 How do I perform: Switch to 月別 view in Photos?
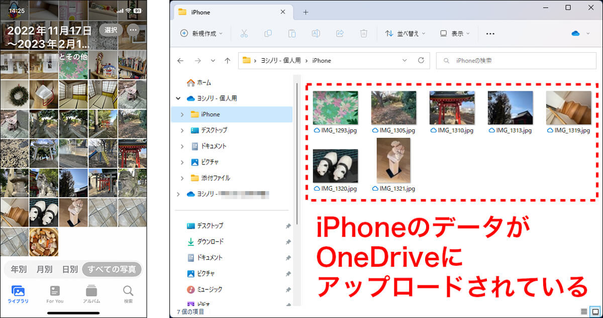click(x=44, y=269)
